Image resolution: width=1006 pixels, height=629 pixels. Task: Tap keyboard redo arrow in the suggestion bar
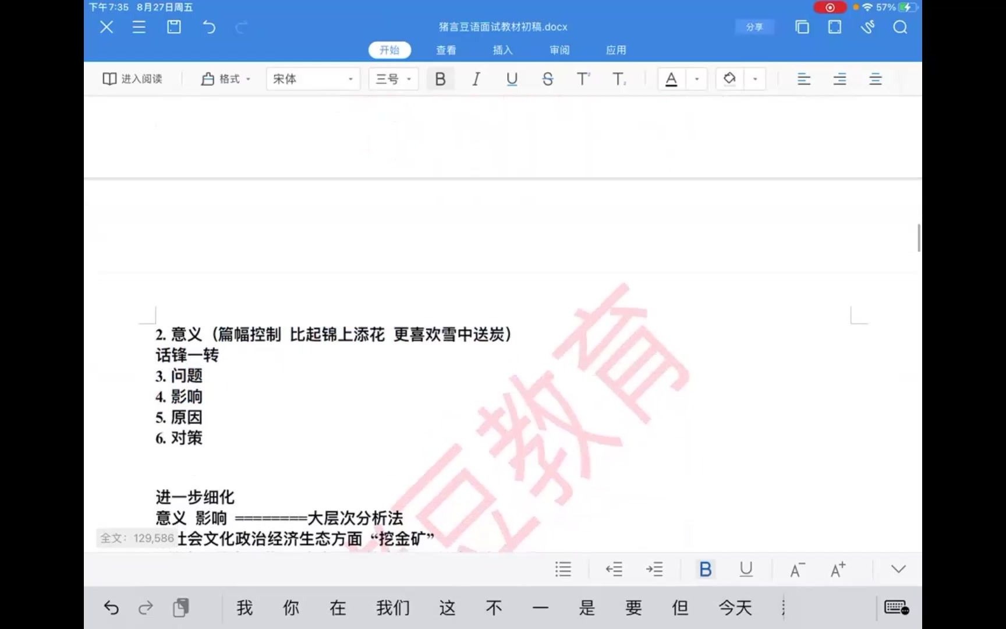click(146, 608)
